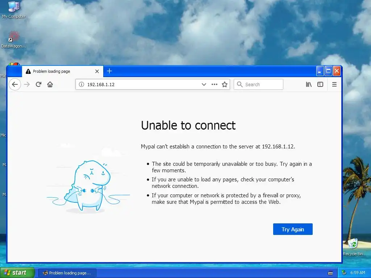The image size is (371, 278).
Task: Open a new tab with plus button
Action: (109, 71)
